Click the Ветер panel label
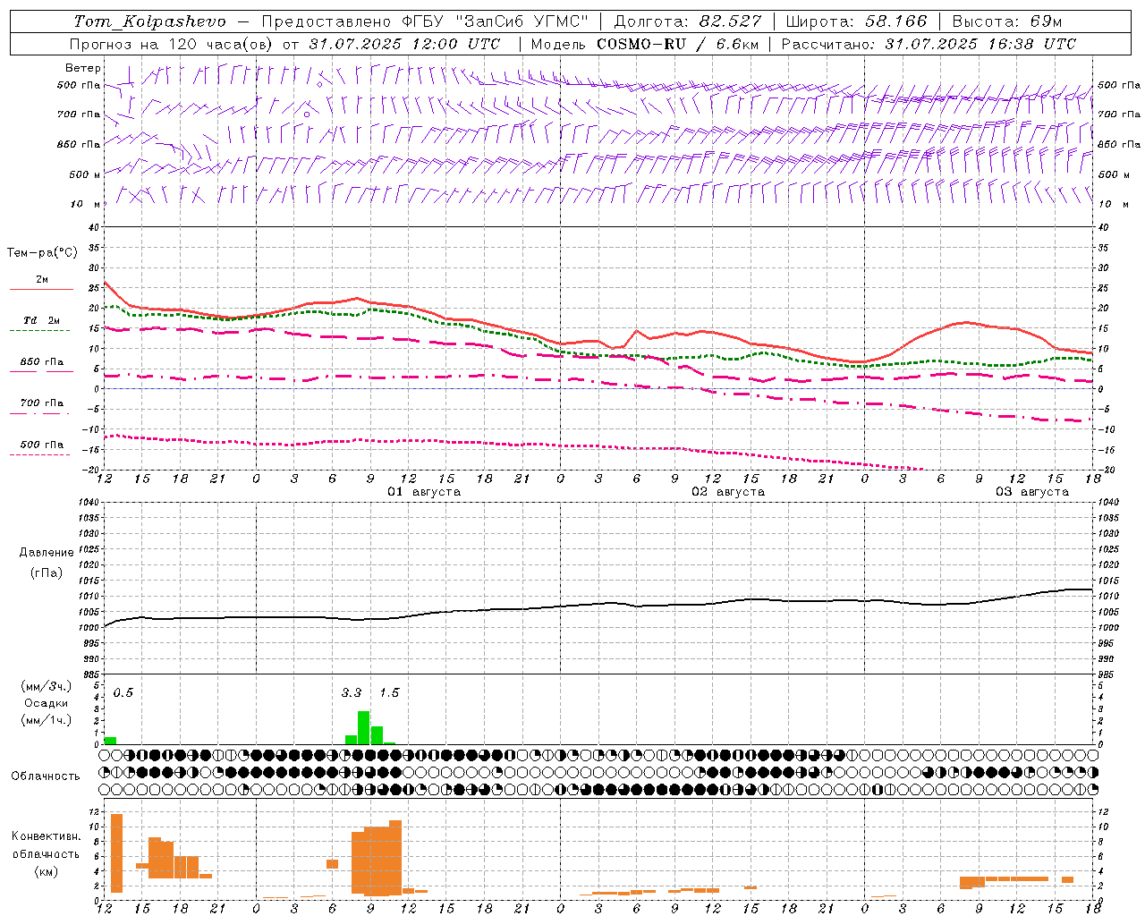1145x916 pixels. pos(83,68)
